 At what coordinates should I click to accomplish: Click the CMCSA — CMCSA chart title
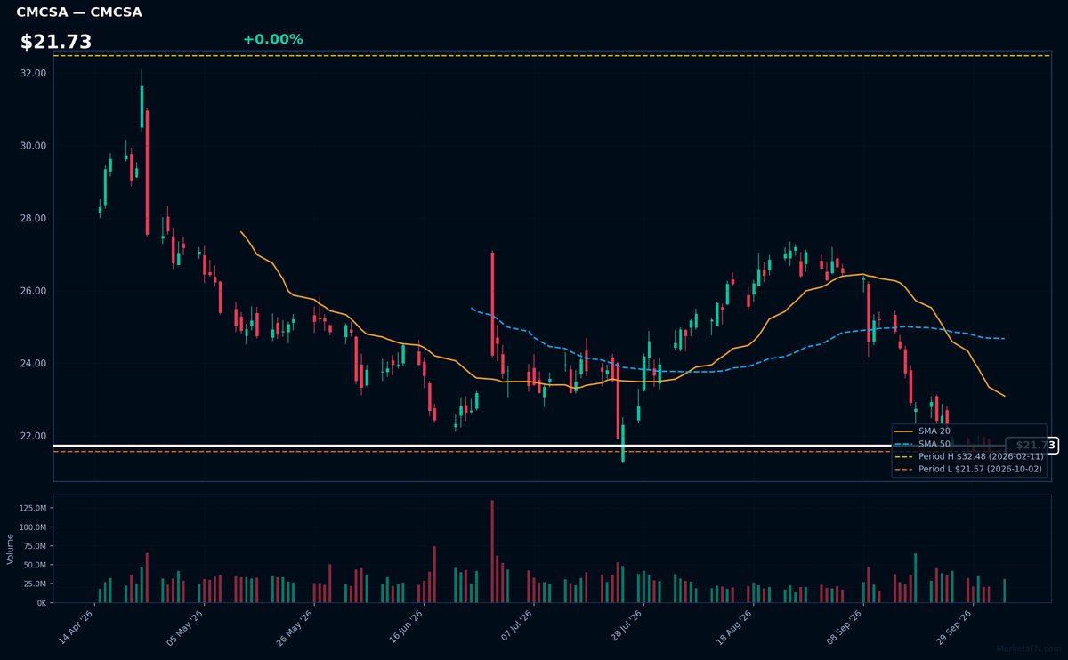(79, 12)
